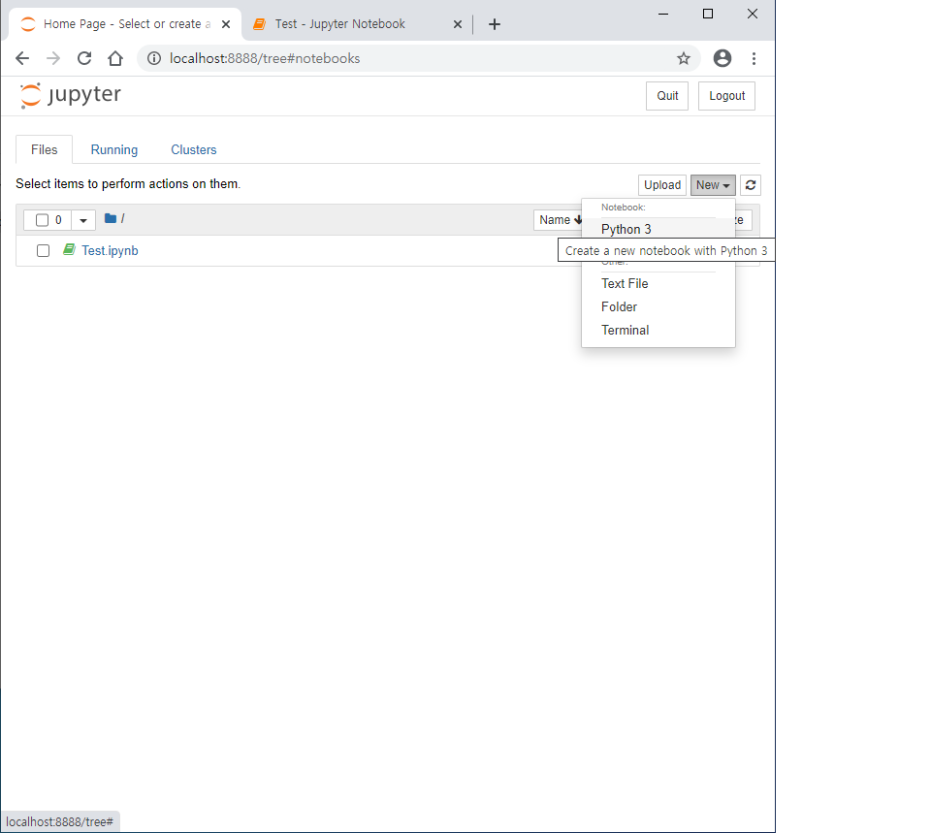Image resolution: width=931 pixels, height=833 pixels.
Task: Click the Upload button
Action: point(662,185)
